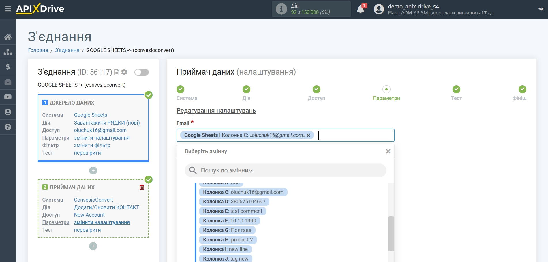
Task: Go to Home via sidebar house icon
Action: click(8, 37)
